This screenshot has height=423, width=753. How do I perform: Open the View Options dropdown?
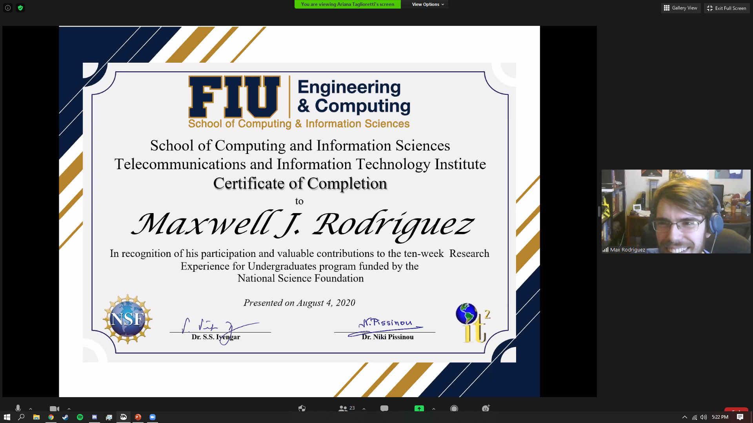[428, 4]
